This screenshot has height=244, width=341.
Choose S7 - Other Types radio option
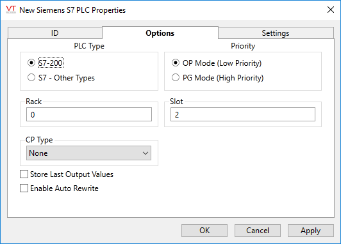(x=31, y=77)
